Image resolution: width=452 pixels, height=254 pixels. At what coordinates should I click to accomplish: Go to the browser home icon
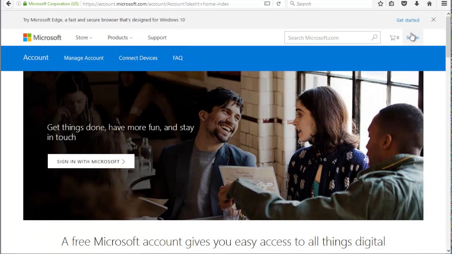[429, 4]
